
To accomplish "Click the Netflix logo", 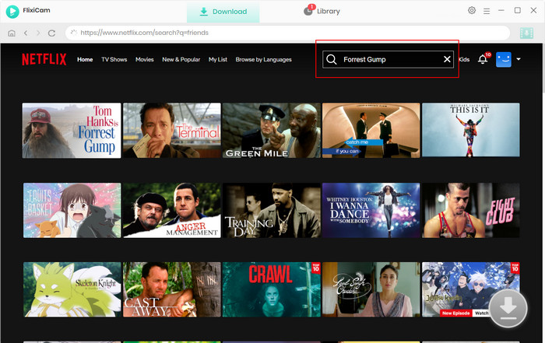I will 44,59.
